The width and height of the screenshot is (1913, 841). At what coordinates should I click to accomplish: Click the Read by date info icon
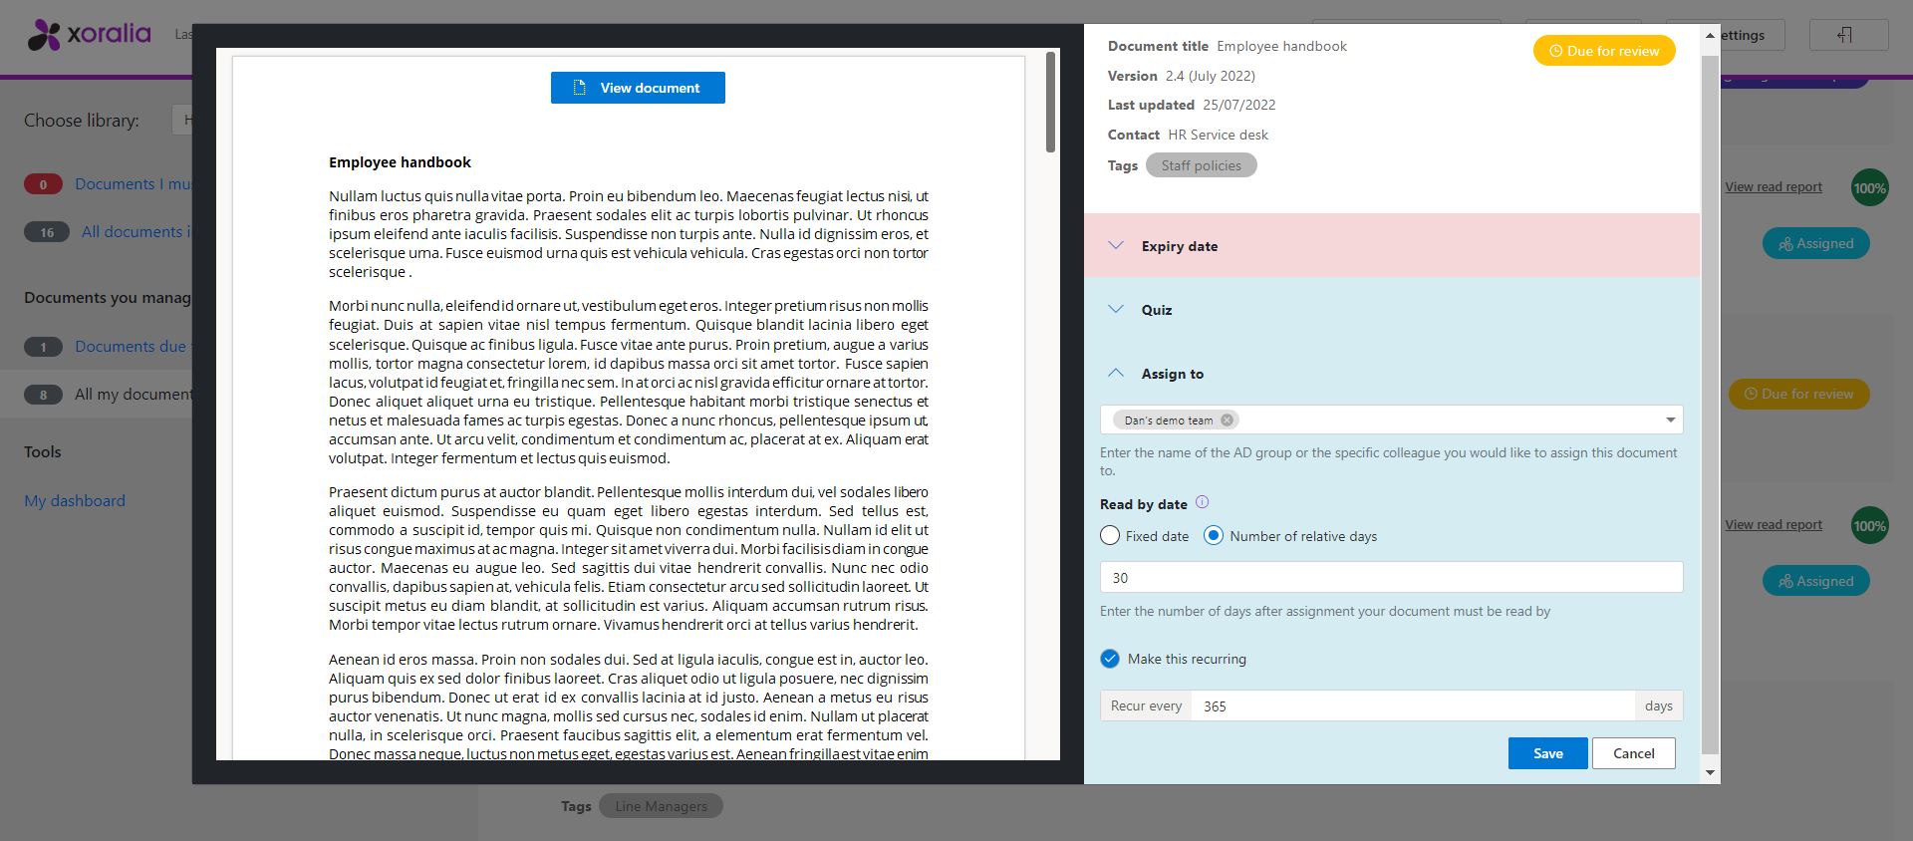[x=1202, y=502]
